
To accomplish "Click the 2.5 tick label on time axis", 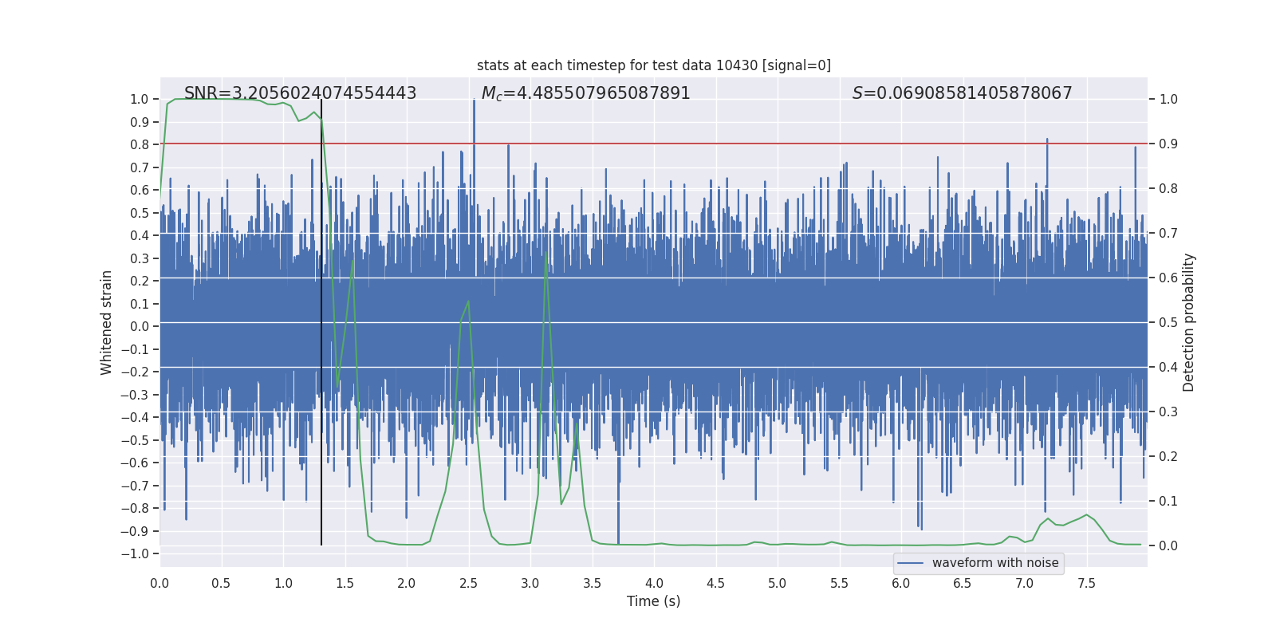I will (468, 583).
